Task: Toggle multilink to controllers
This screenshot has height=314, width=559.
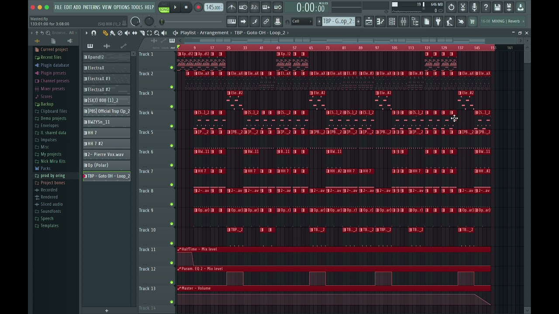Action: pos(266,21)
